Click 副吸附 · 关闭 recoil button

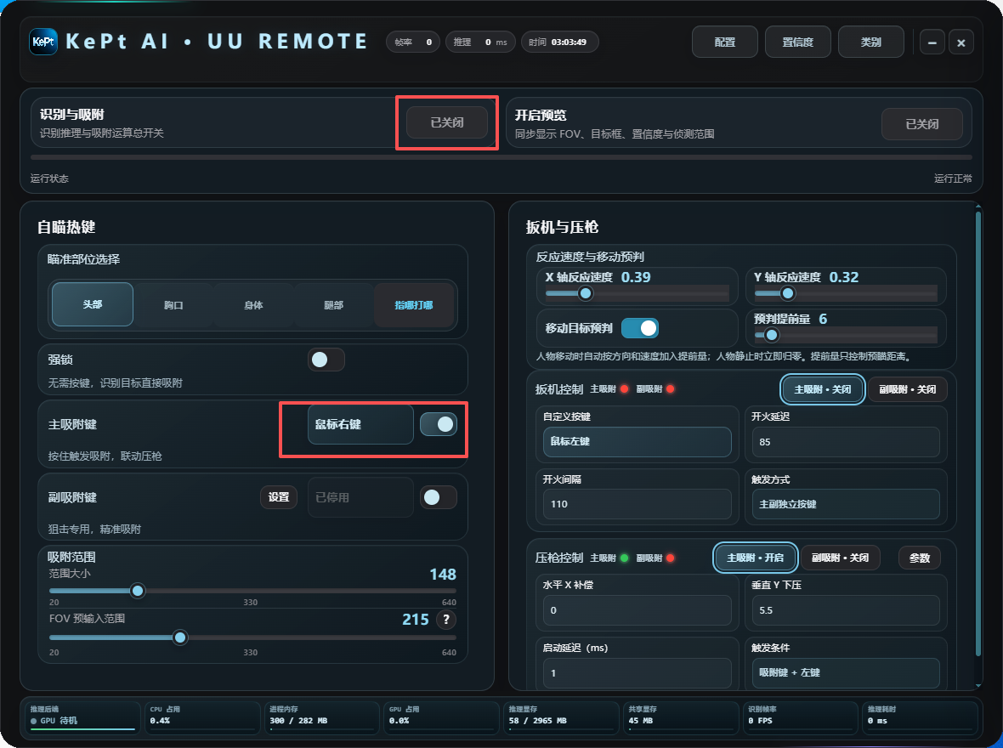coord(840,558)
